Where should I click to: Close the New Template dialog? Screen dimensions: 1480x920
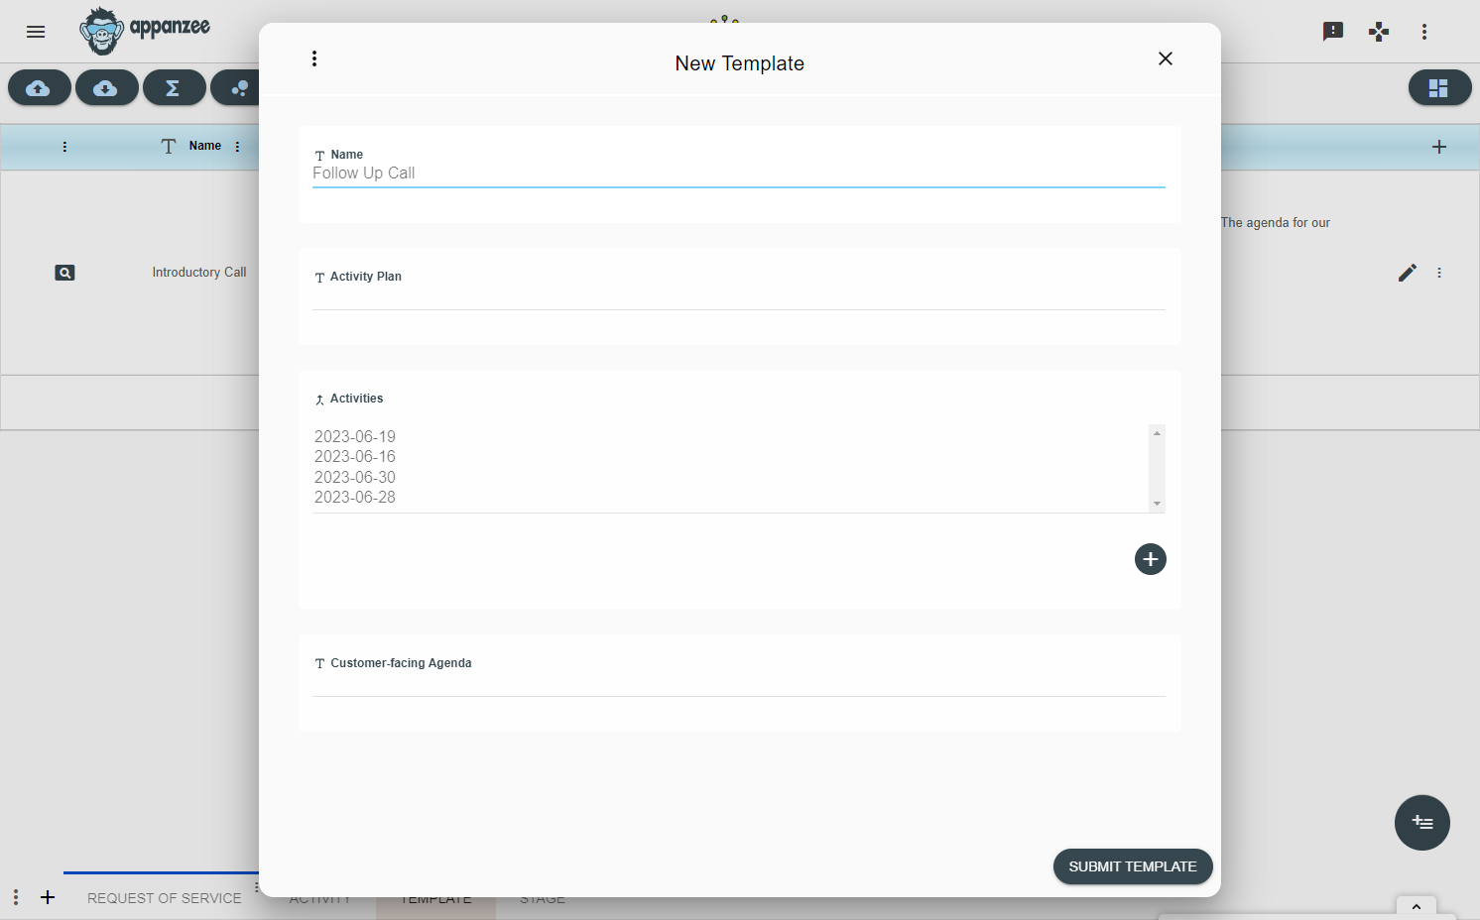click(x=1166, y=58)
